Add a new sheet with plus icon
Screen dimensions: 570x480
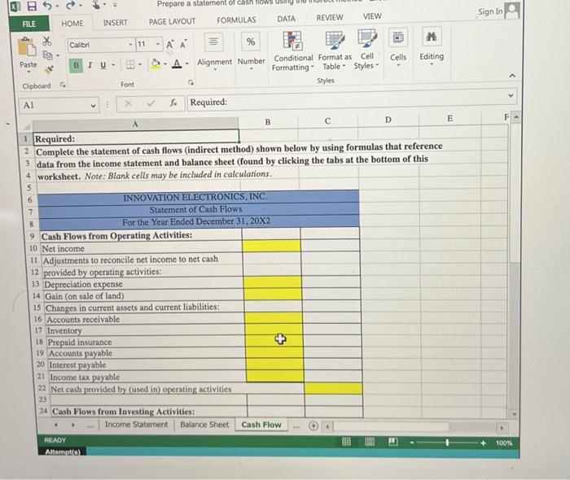[x=313, y=425]
